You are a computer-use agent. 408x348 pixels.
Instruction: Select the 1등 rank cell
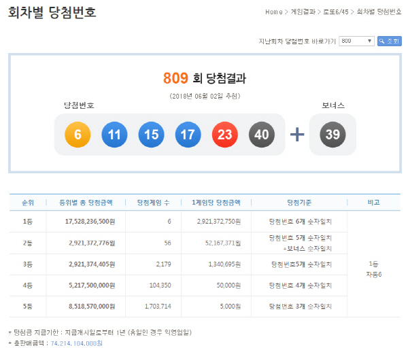point(28,222)
